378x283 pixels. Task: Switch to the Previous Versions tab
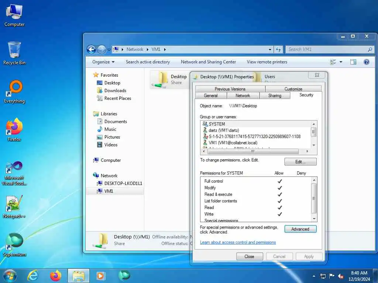[x=230, y=89]
